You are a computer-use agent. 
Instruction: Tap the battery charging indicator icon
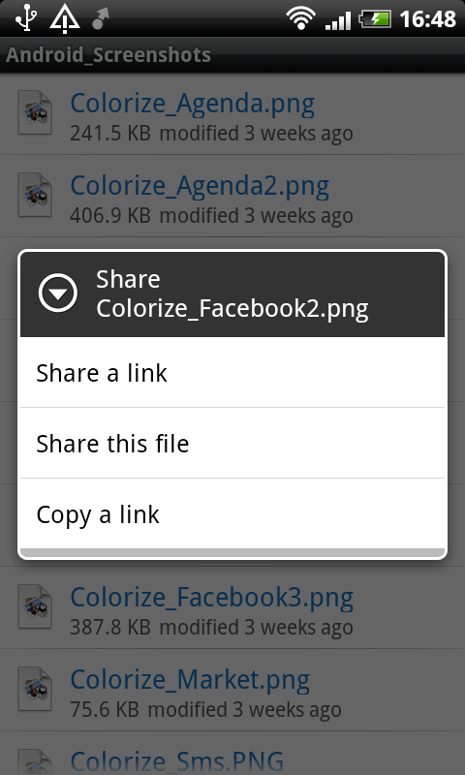point(375,19)
